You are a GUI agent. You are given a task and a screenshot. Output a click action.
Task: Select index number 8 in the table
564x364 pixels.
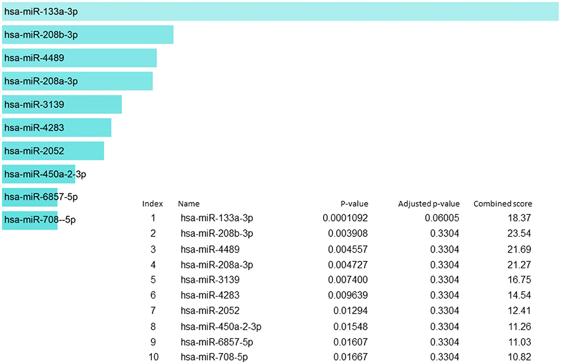click(153, 327)
